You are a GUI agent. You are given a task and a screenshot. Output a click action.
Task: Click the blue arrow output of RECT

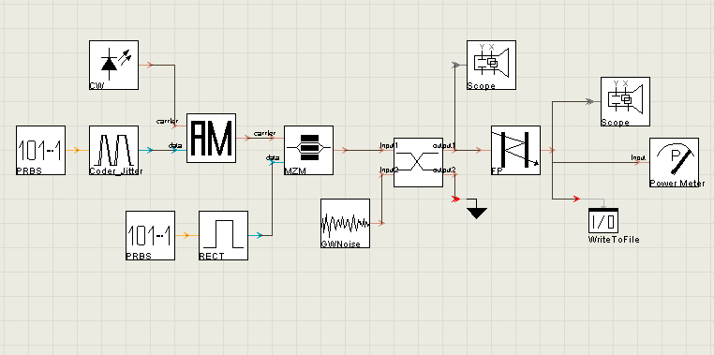tap(260, 235)
